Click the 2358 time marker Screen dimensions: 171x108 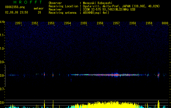[x=133, y=23]
